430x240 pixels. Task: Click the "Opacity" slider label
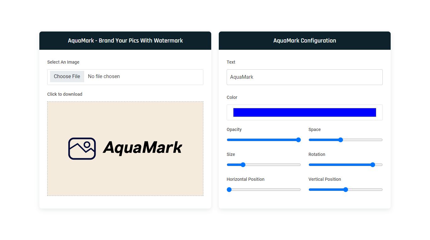pyautogui.click(x=234, y=129)
